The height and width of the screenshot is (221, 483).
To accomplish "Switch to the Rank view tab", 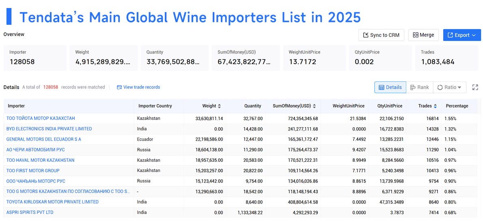I will [x=420, y=87].
